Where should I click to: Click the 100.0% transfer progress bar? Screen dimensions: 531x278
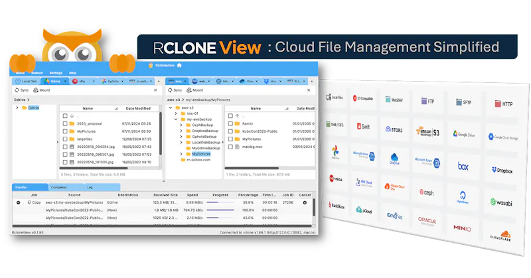(220, 210)
